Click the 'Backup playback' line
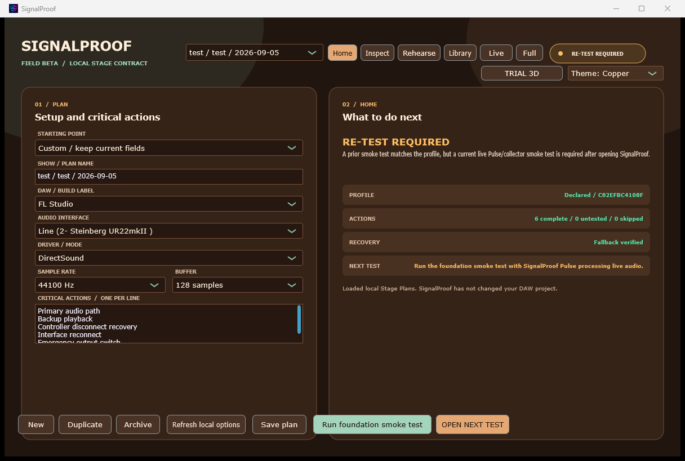This screenshot has width=685, height=461. click(x=65, y=319)
